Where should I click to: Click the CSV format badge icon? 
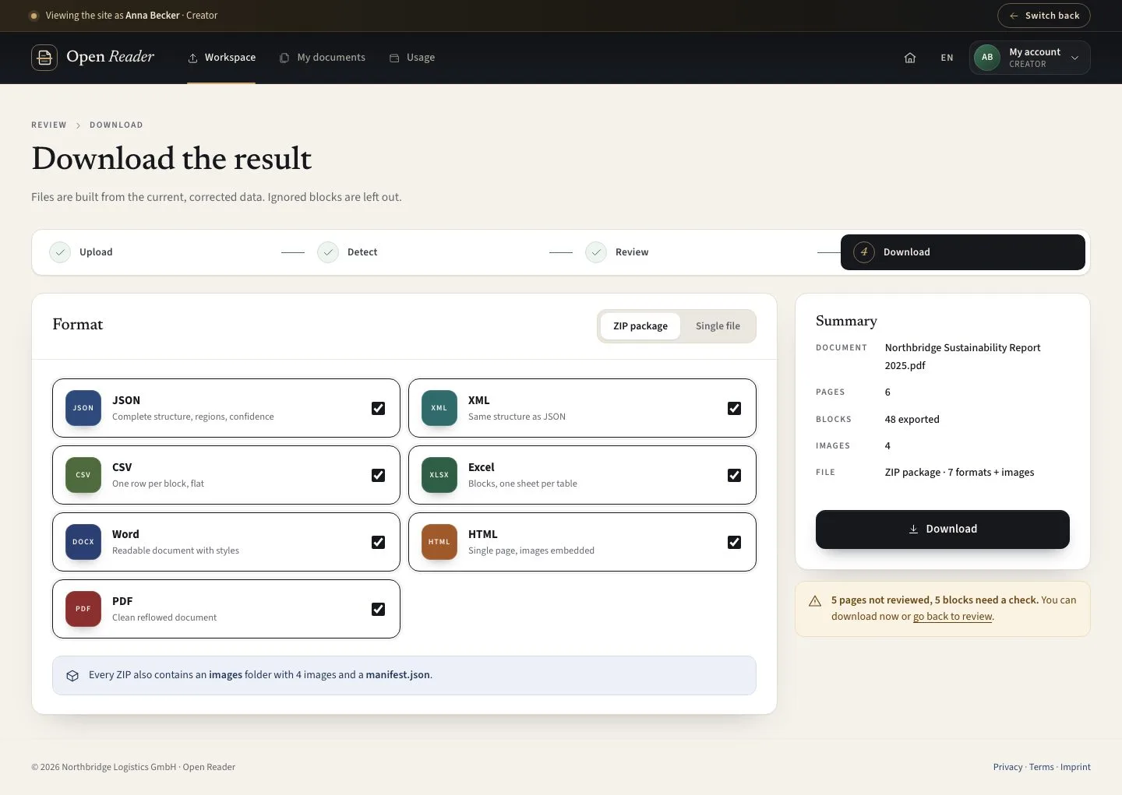pyautogui.click(x=83, y=475)
